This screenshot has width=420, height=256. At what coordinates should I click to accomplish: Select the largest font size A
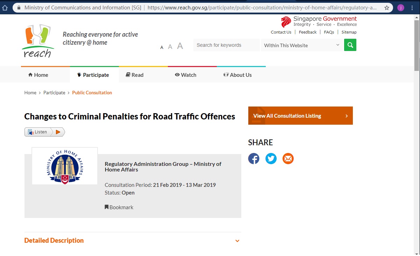(x=180, y=46)
